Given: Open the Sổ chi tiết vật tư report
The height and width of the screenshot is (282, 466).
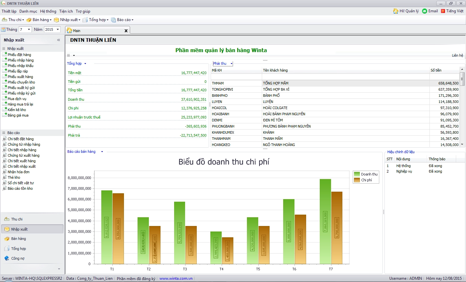Looking at the screenshot, I should 21,183.
